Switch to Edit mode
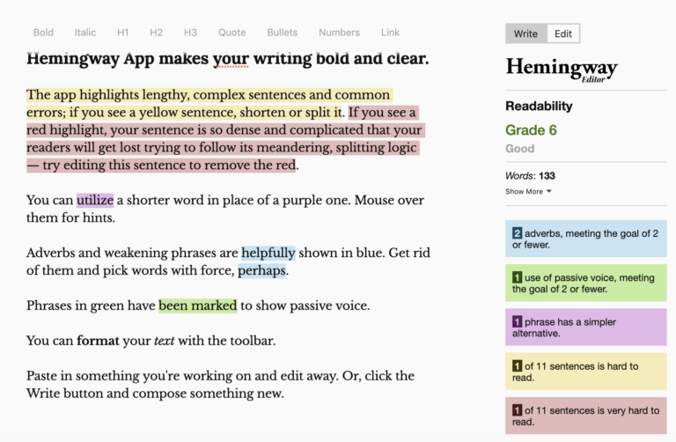 click(563, 33)
